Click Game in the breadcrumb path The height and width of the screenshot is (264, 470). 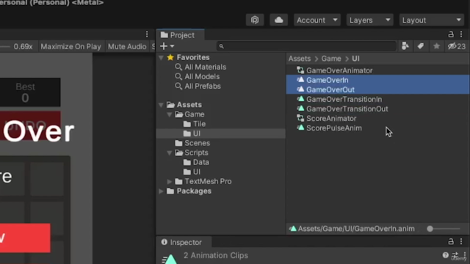pos(331,59)
